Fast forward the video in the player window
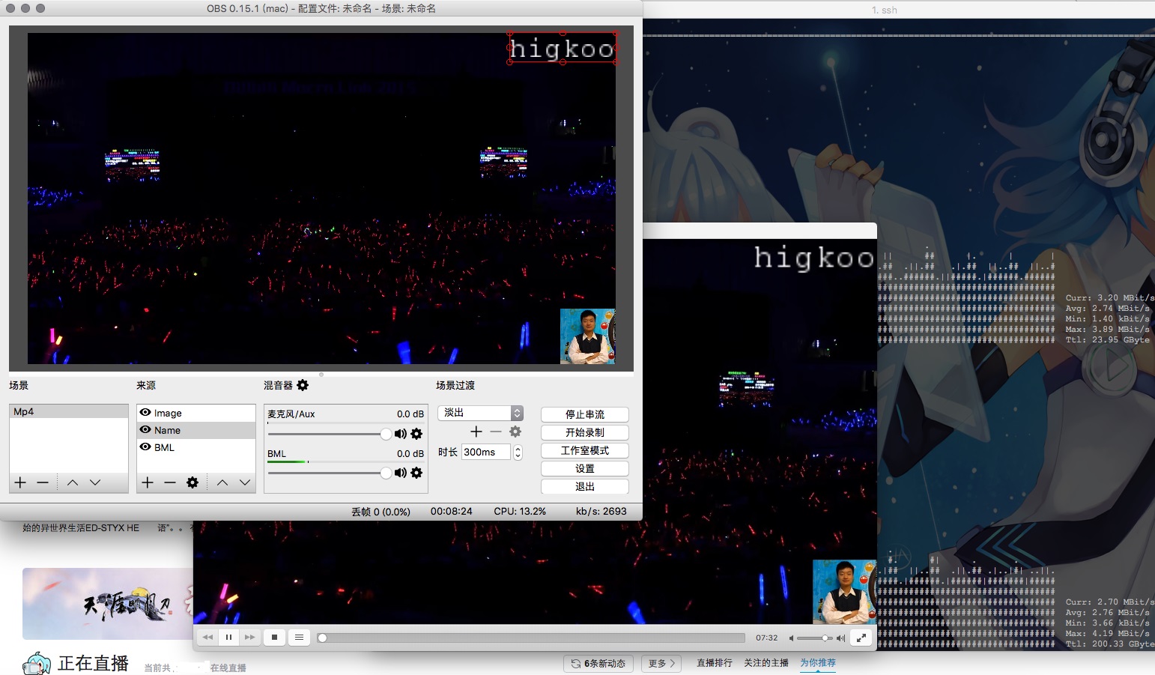The image size is (1155, 675). click(249, 638)
